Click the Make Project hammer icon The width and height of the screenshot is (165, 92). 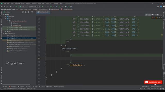click(x=16, y=6)
